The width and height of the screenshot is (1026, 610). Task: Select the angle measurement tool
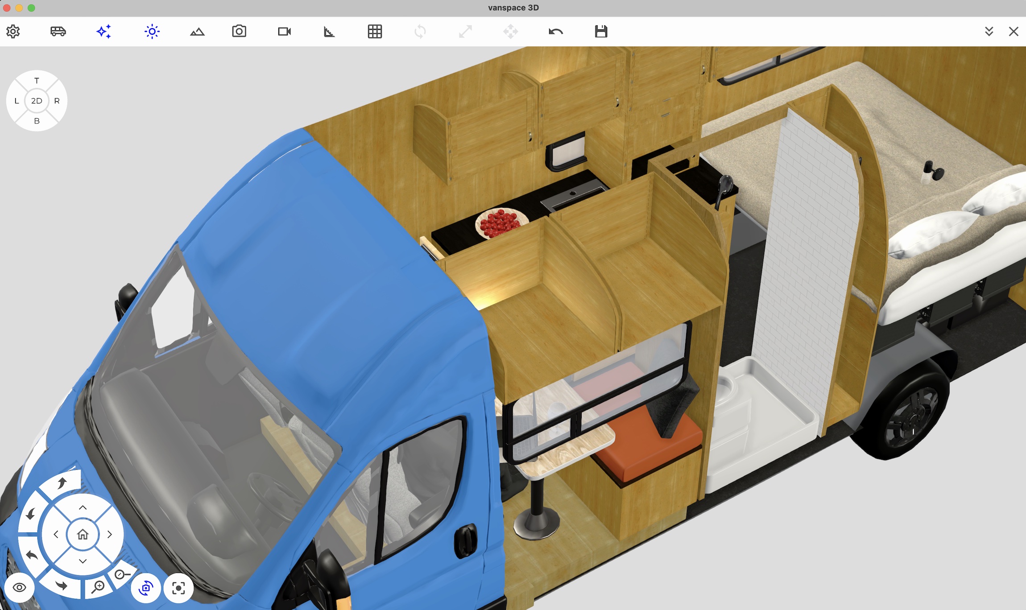click(329, 32)
